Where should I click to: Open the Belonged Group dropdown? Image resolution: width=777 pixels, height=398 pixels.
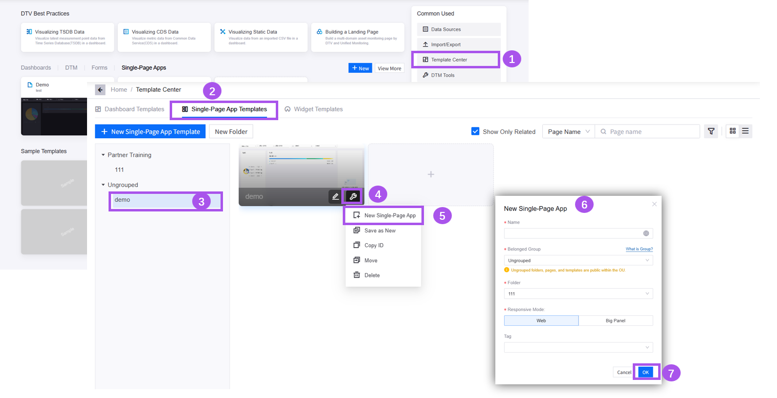[x=578, y=261]
